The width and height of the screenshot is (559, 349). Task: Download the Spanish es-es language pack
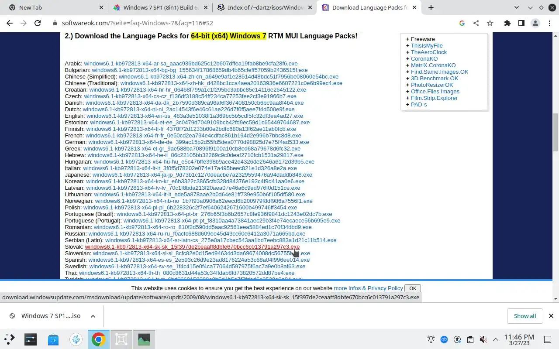[x=199, y=260]
